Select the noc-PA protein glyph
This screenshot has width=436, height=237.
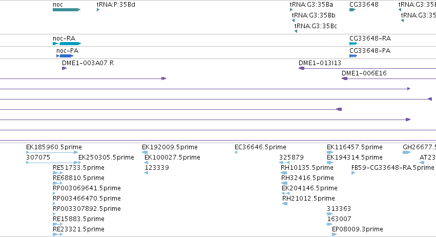(65, 56)
